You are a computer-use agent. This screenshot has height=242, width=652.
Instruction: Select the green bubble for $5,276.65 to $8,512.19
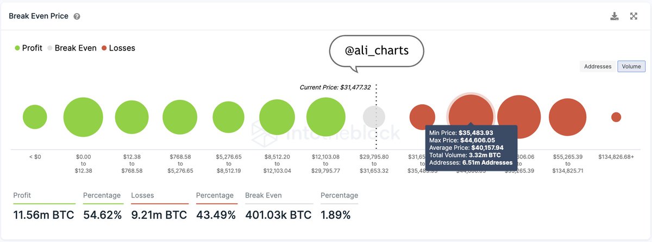[229, 117]
